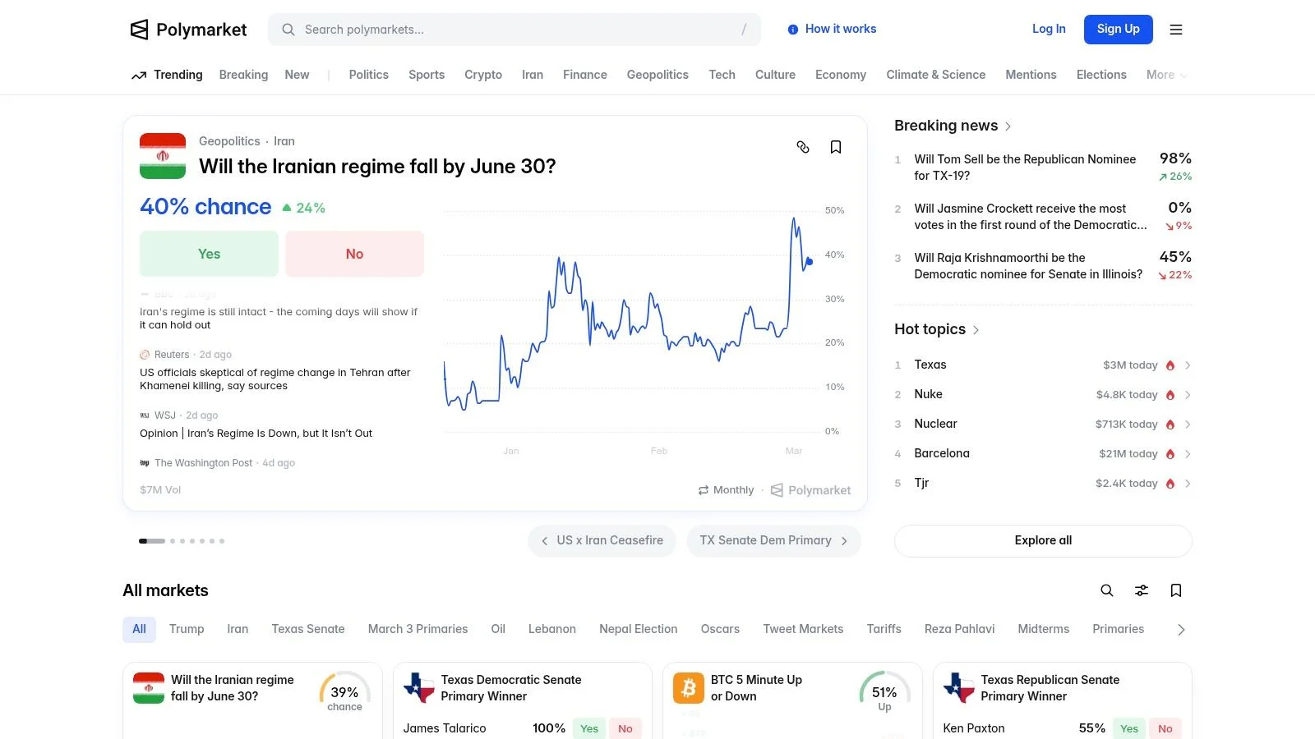
Task: Click the flame icon in Nuclear row
Action: pos(1170,425)
